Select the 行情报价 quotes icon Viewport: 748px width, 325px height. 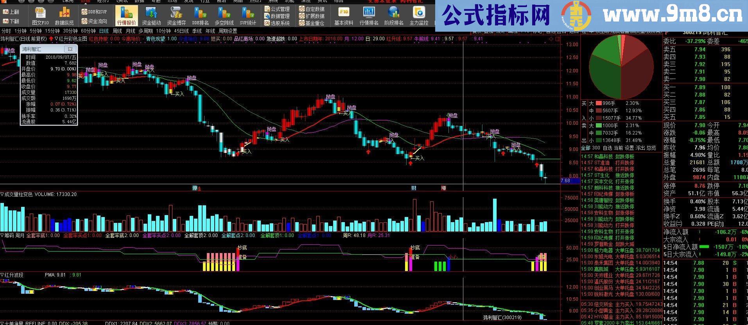[127, 16]
